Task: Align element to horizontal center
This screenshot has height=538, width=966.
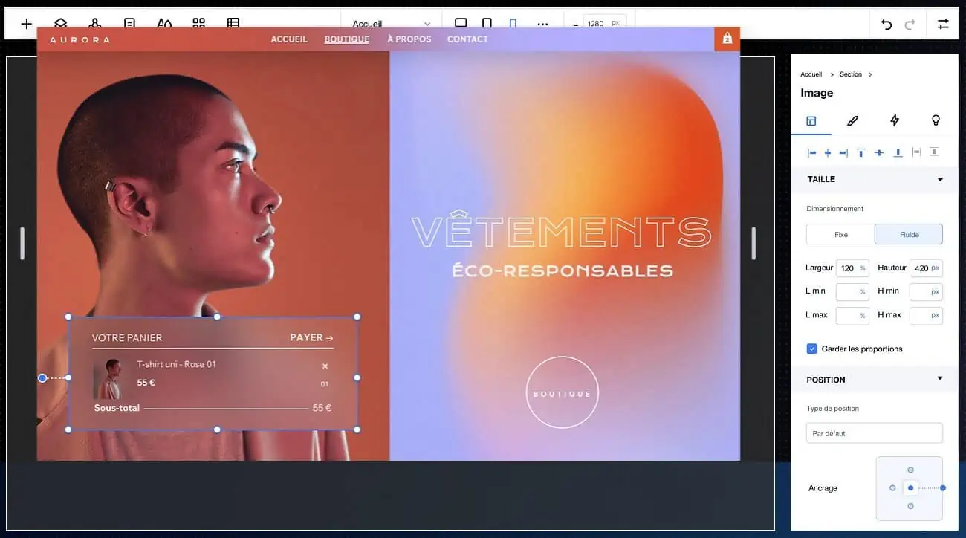Action: [x=828, y=152]
